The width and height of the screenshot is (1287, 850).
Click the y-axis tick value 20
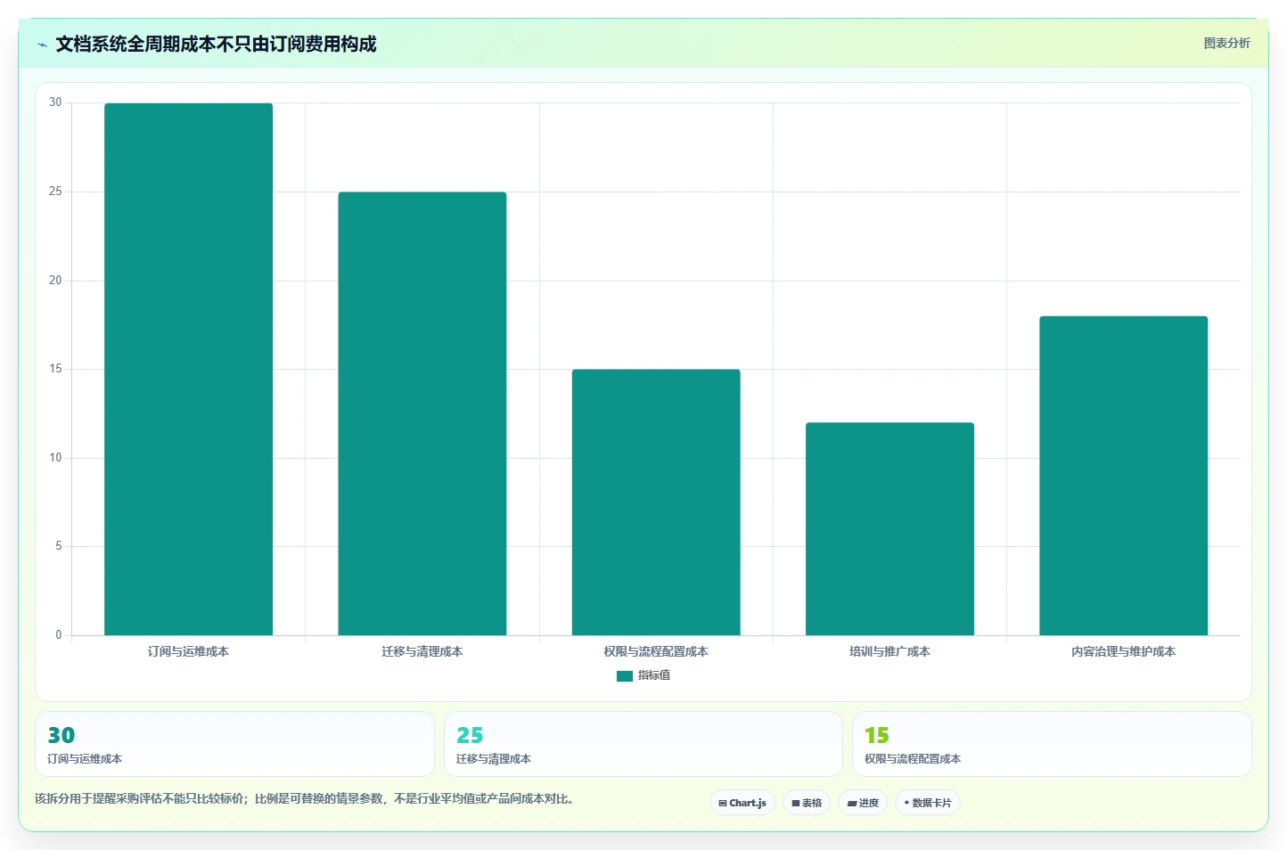coord(55,281)
